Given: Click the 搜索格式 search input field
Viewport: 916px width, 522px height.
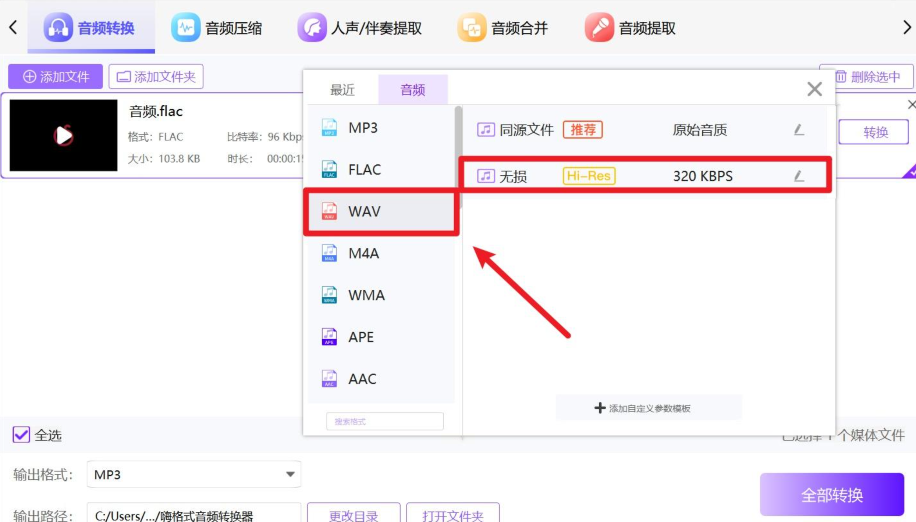Looking at the screenshot, I should [x=384, y=421].
